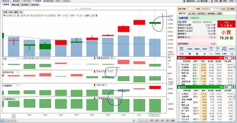Screen dimensions: 237x123
Task: Click the 20MA 10729 legend line color
Action: [76, 9]
